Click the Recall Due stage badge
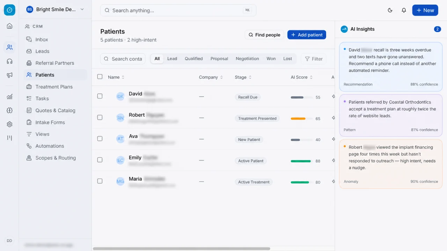This screenshot has height=251, width=447. coord(248,97)
